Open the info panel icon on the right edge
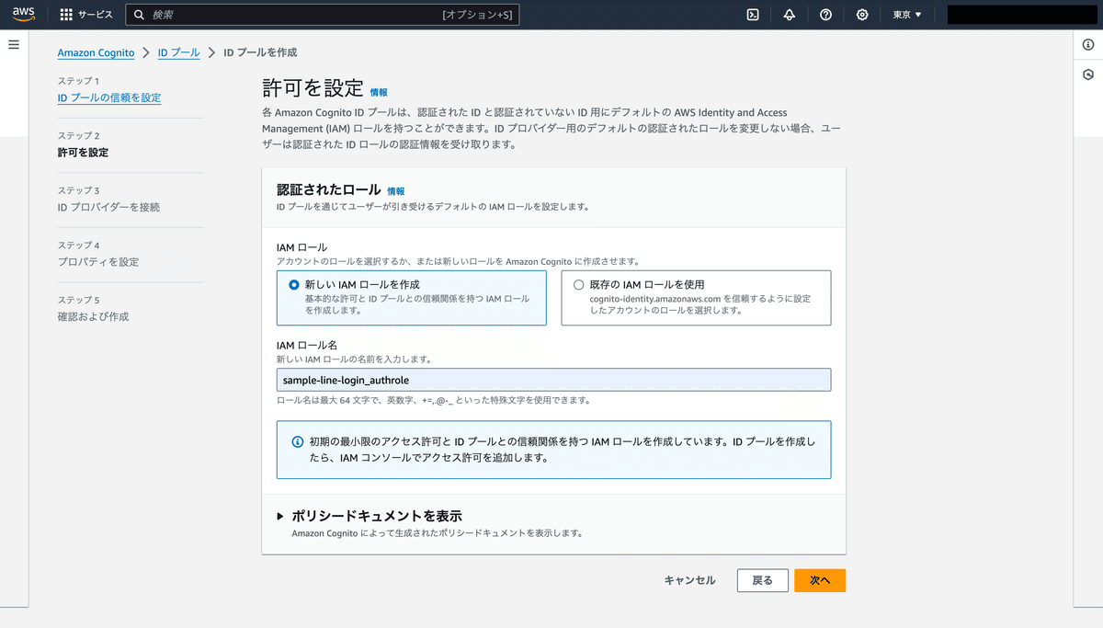This screenshot has height=628, width=1103. pyautogui.click(x=1088, y=45)
